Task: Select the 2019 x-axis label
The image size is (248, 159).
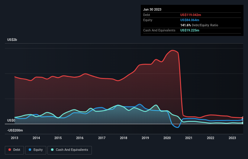Action: [145, 138]
